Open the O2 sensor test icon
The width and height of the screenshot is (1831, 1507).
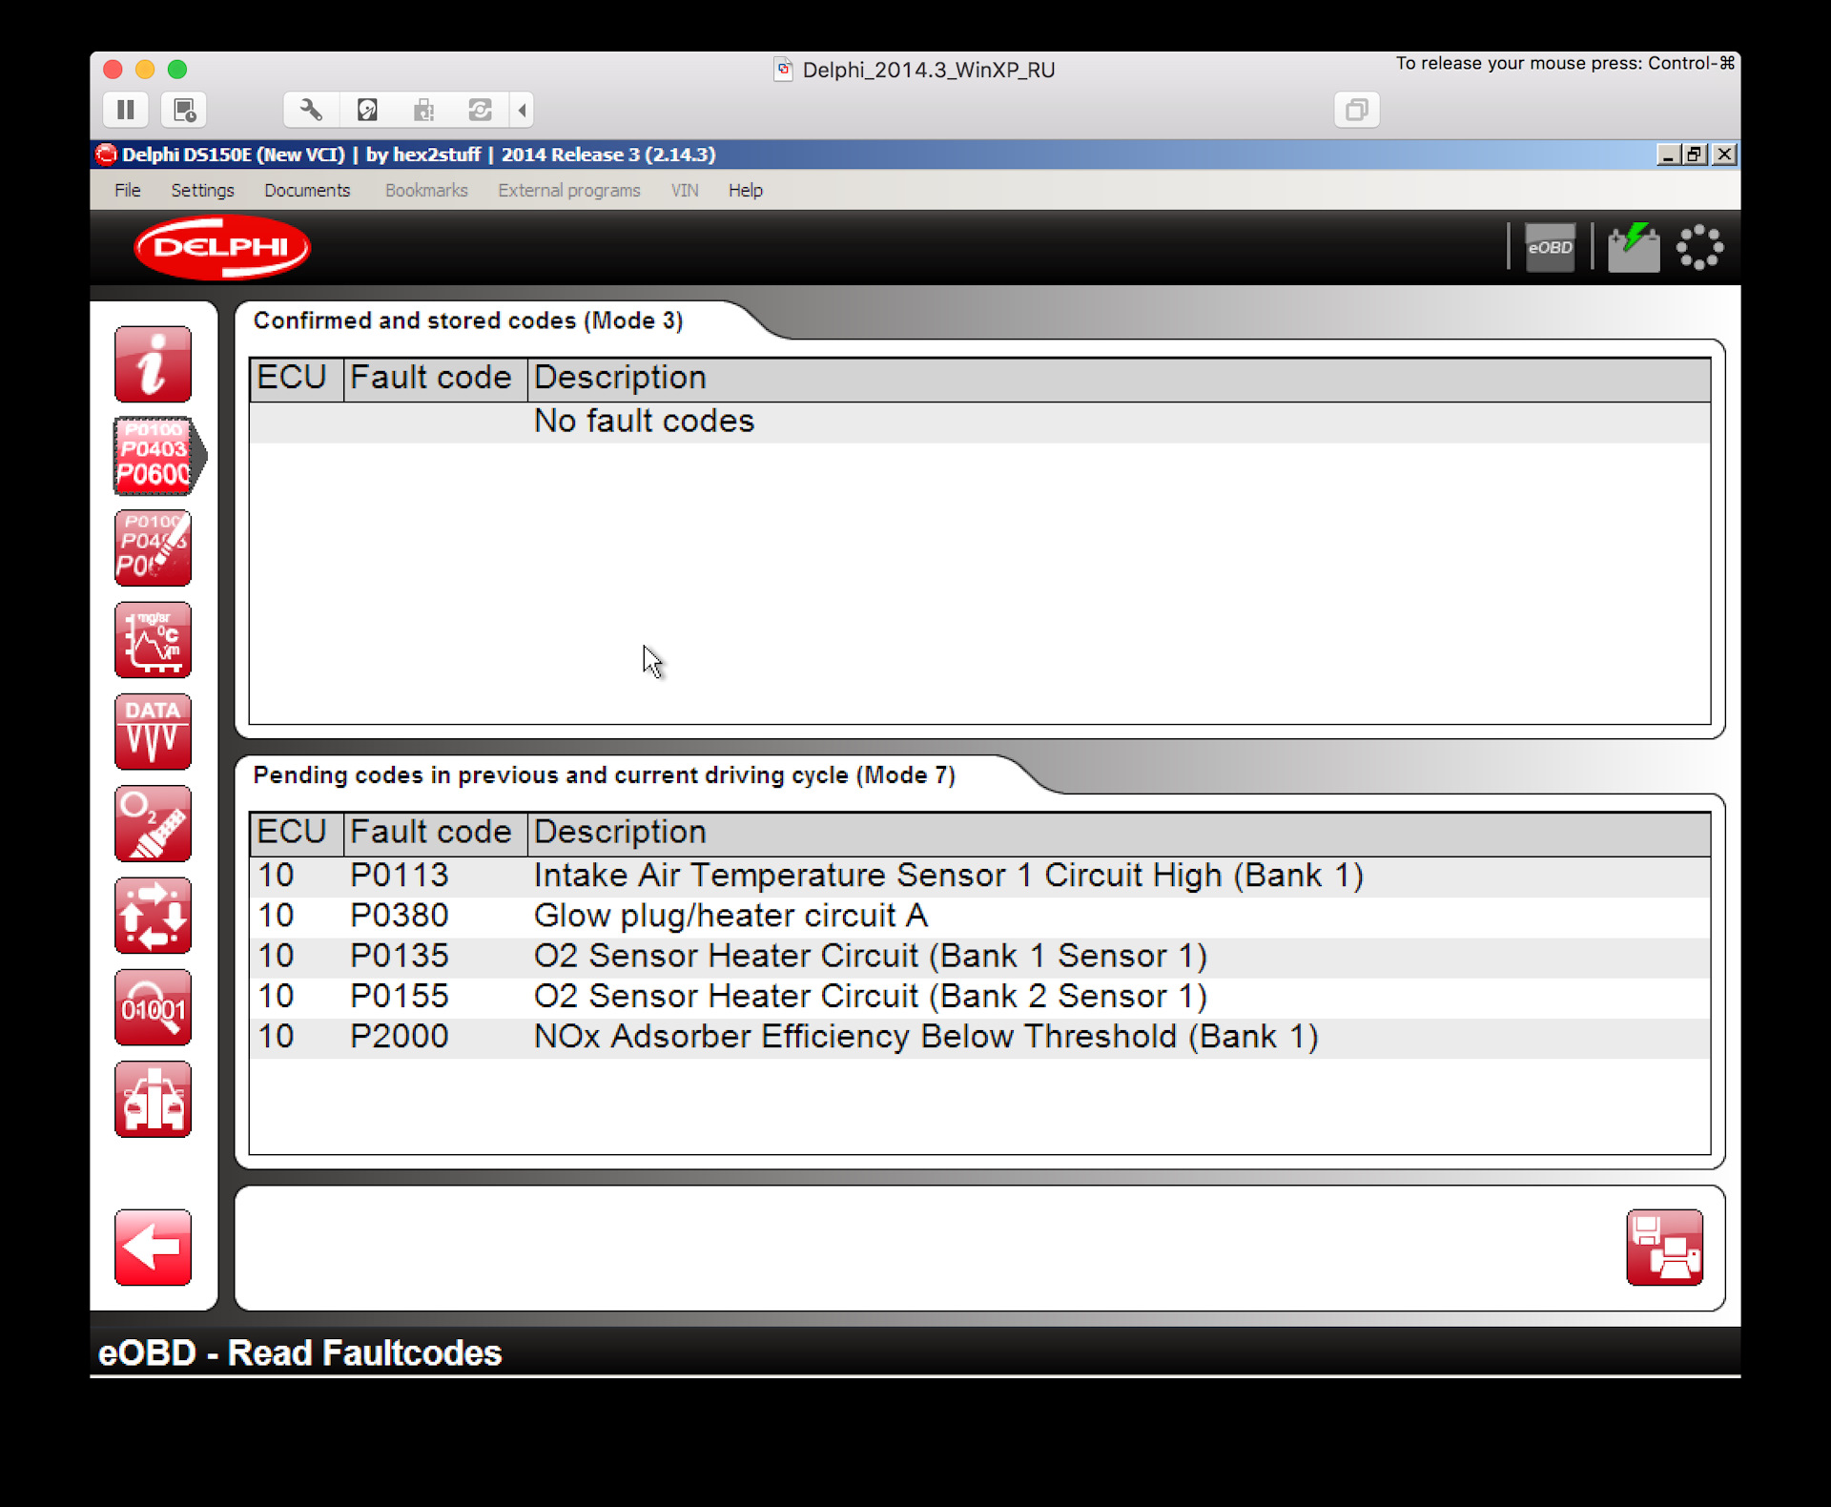click(153, 823)
